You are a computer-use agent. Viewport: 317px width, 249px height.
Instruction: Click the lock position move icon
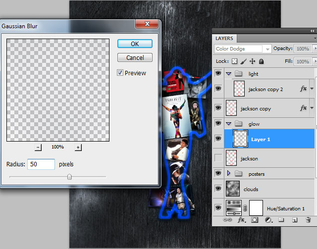252,61
